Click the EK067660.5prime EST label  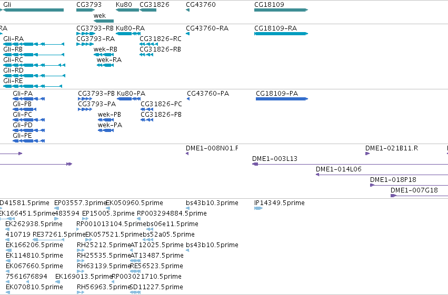pyautogui.click(x=34, y=267)
